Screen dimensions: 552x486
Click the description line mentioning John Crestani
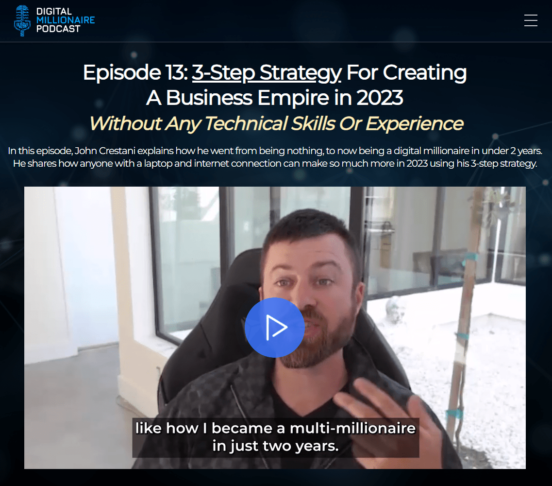275,151
